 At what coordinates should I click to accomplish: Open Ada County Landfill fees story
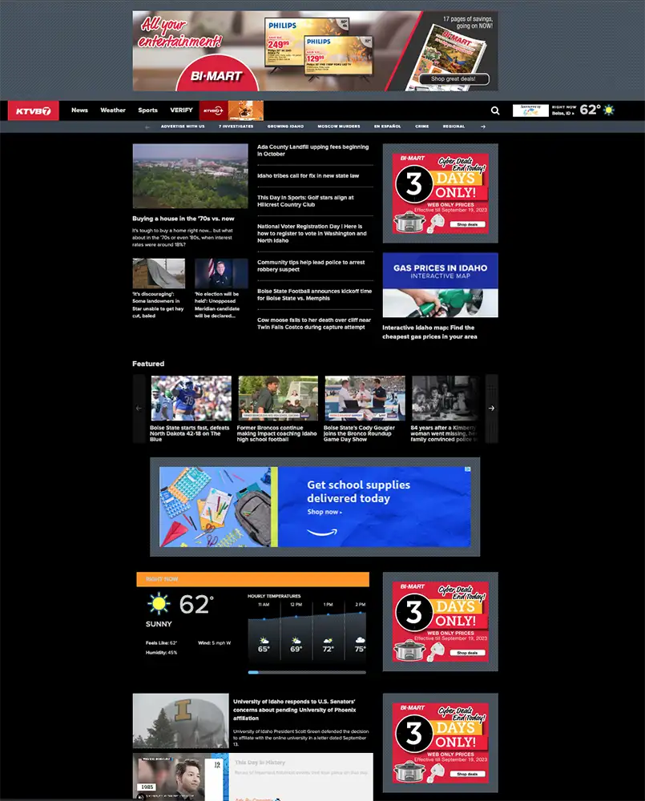tap(312, 151)
